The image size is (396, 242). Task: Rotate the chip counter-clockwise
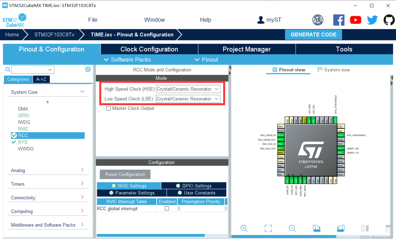341,228
